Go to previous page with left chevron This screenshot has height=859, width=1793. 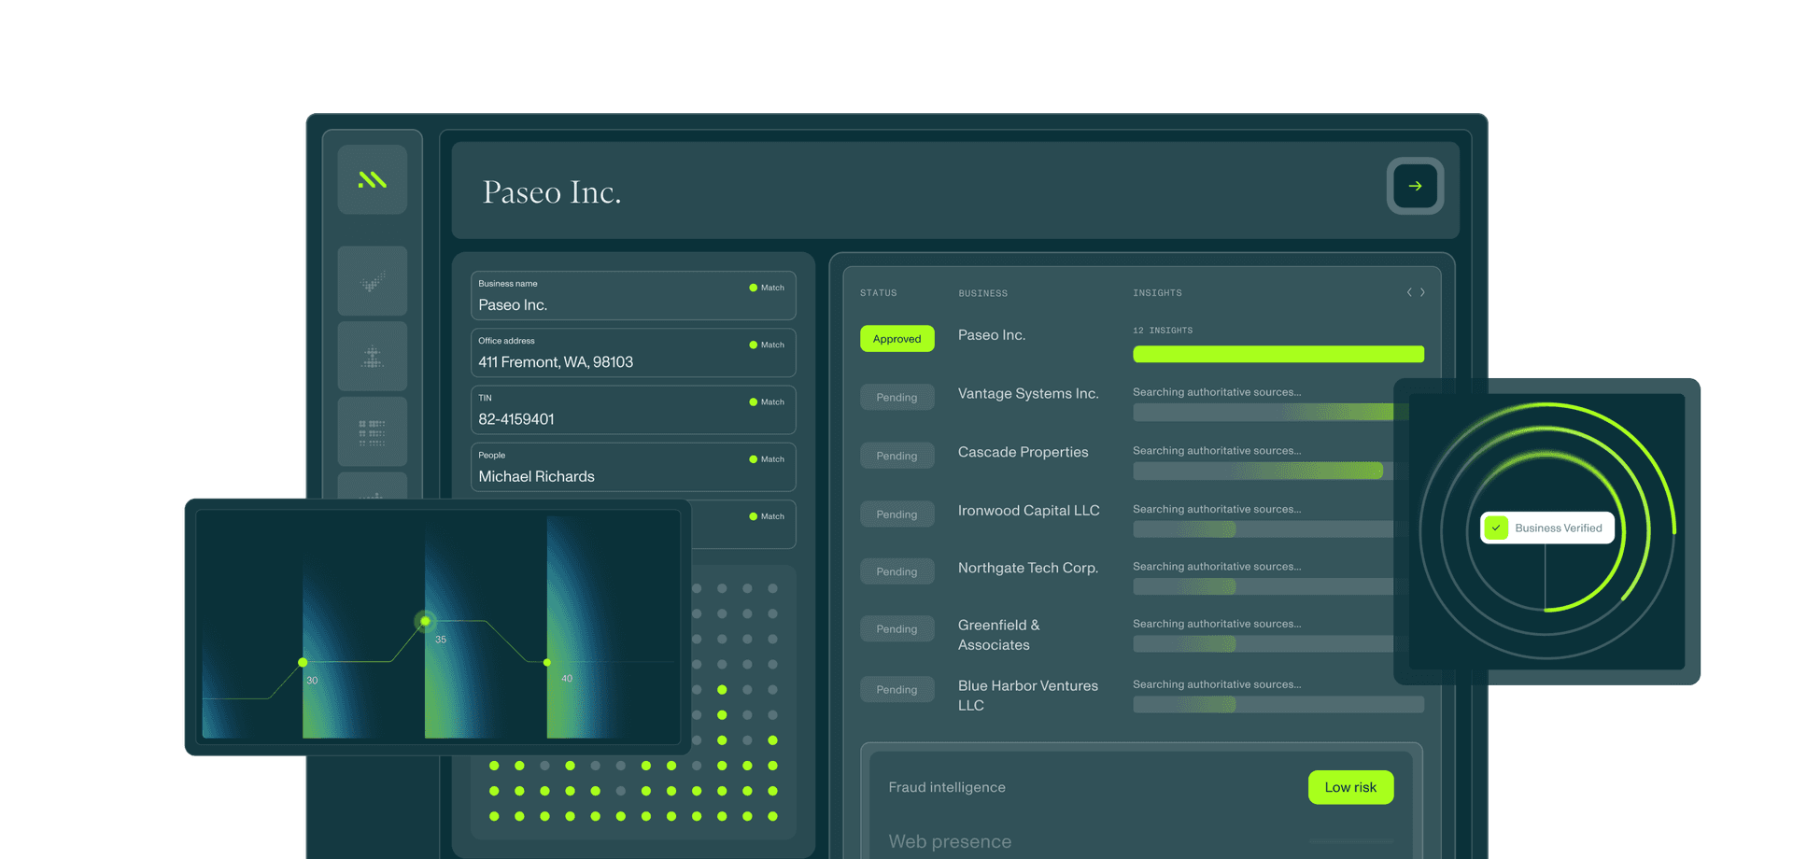1409,292
